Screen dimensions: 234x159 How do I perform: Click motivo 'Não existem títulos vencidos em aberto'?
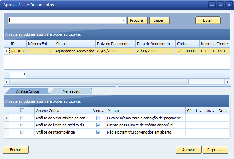(139, 132)
